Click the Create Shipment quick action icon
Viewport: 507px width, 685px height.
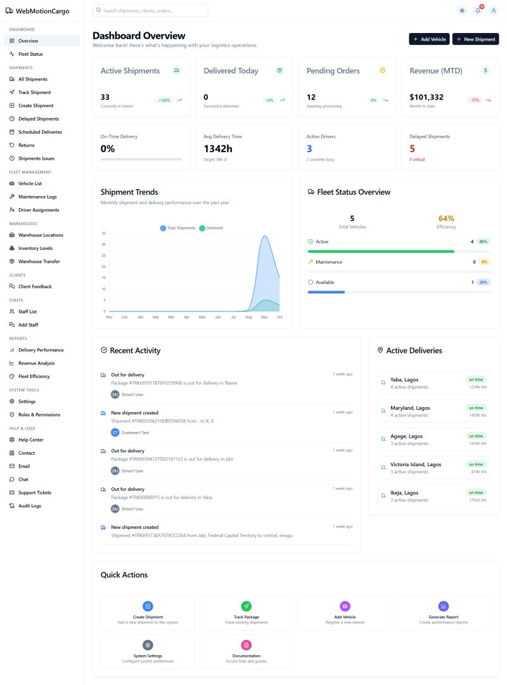click(148, 606)
